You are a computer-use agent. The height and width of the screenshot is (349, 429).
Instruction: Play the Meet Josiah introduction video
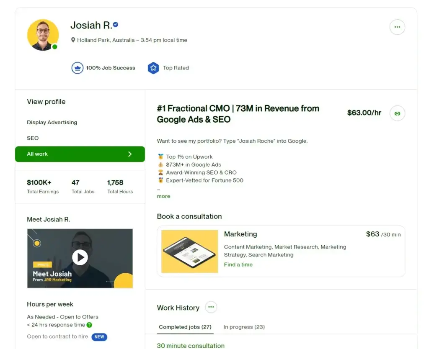[x=80, y=258]
